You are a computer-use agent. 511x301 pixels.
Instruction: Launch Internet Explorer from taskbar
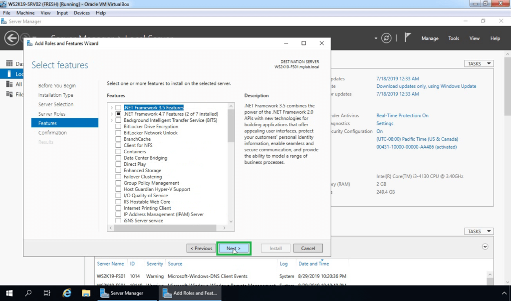(67, 293)
